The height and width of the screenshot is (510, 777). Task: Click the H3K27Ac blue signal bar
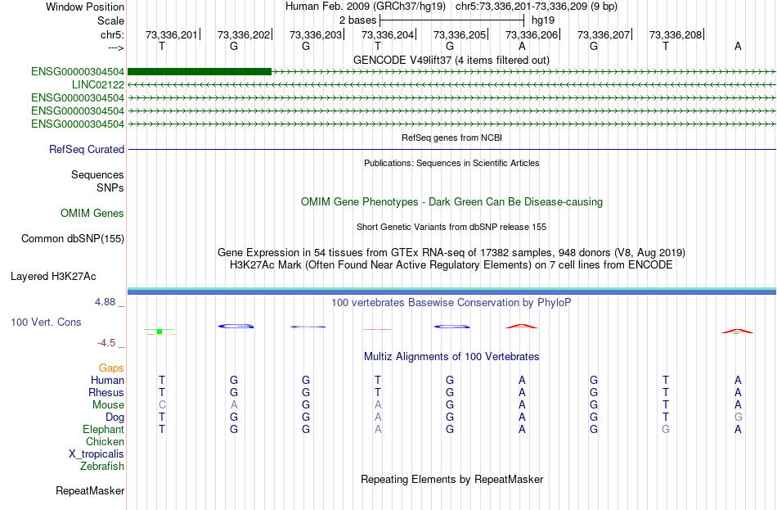451,293
